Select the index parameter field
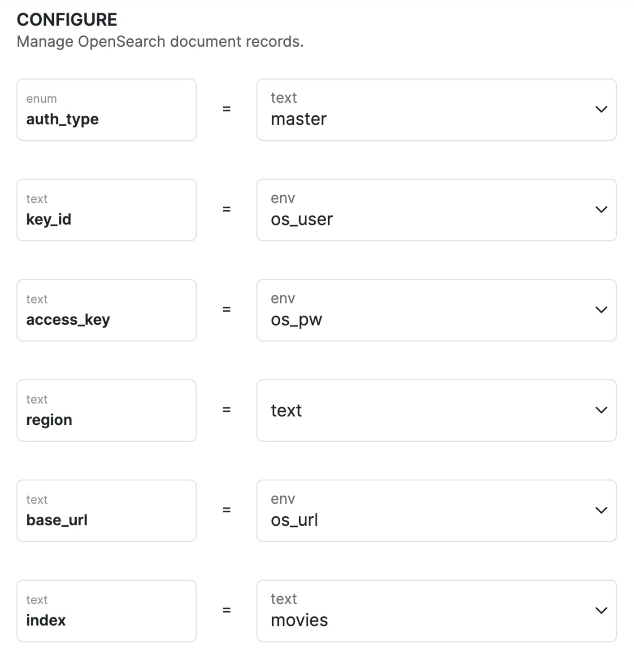Screen dimensions: 634x660 (x=106, y=611)
